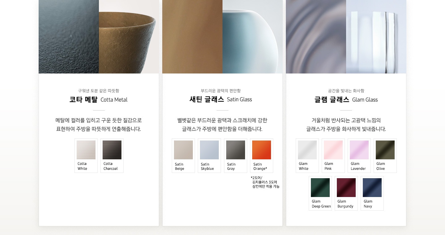Select the Glam Pink color swatch
445x235 pixels.
click(x=333, y=156)
